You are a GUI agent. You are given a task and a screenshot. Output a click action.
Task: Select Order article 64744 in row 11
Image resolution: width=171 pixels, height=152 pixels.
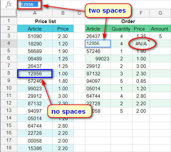pos(98,96)
